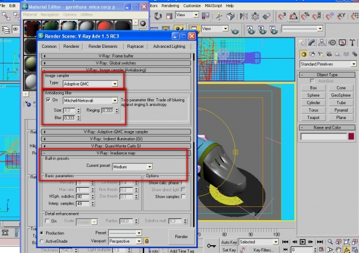Click the object name input field

coord(324,136)
